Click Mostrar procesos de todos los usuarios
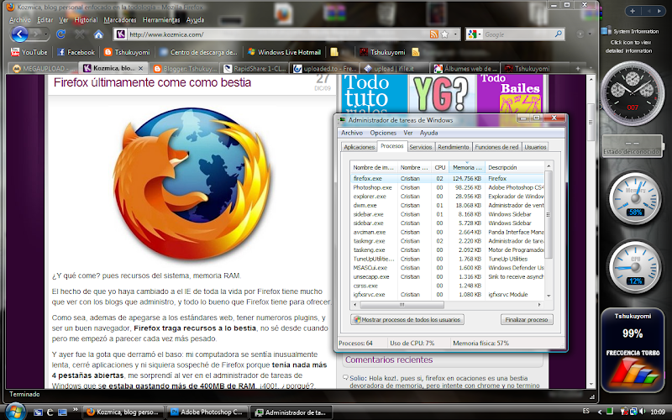The image size is (672, 420). click(x=407, y=320)
